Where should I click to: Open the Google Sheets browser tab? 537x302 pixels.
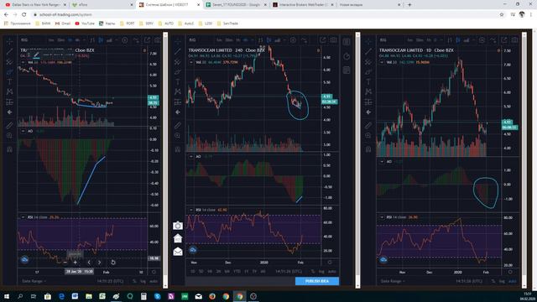point(236,5)
